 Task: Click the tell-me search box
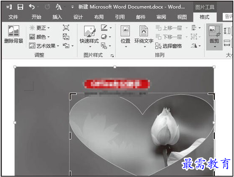(228, 17)
